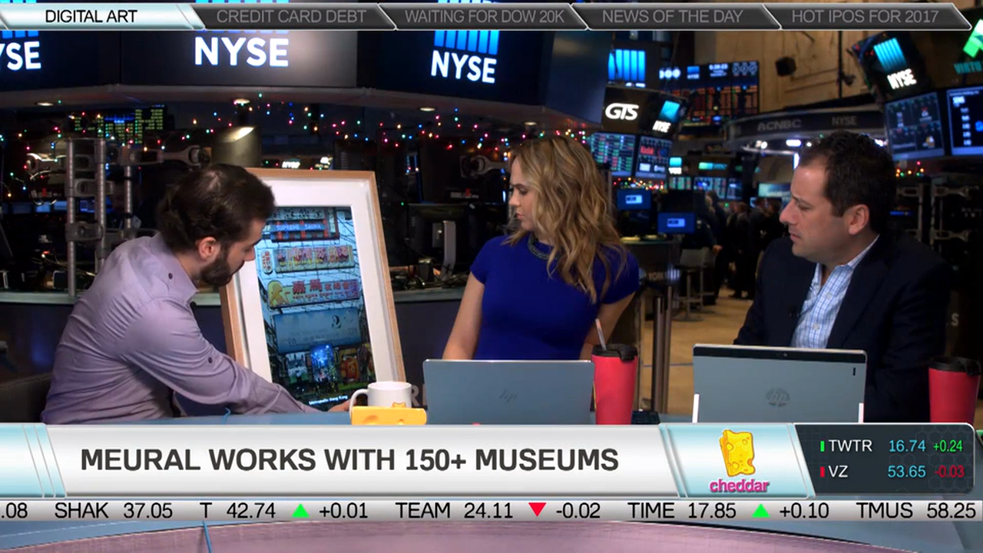The height and width of the screenshot is (553, 983).
Task: Click the red tumbler beside the center laptop
Action: [614, 383]
